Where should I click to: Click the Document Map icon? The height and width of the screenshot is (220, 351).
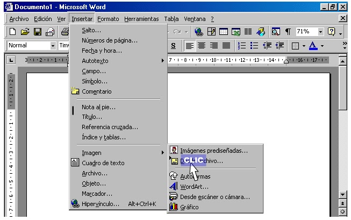276,32
